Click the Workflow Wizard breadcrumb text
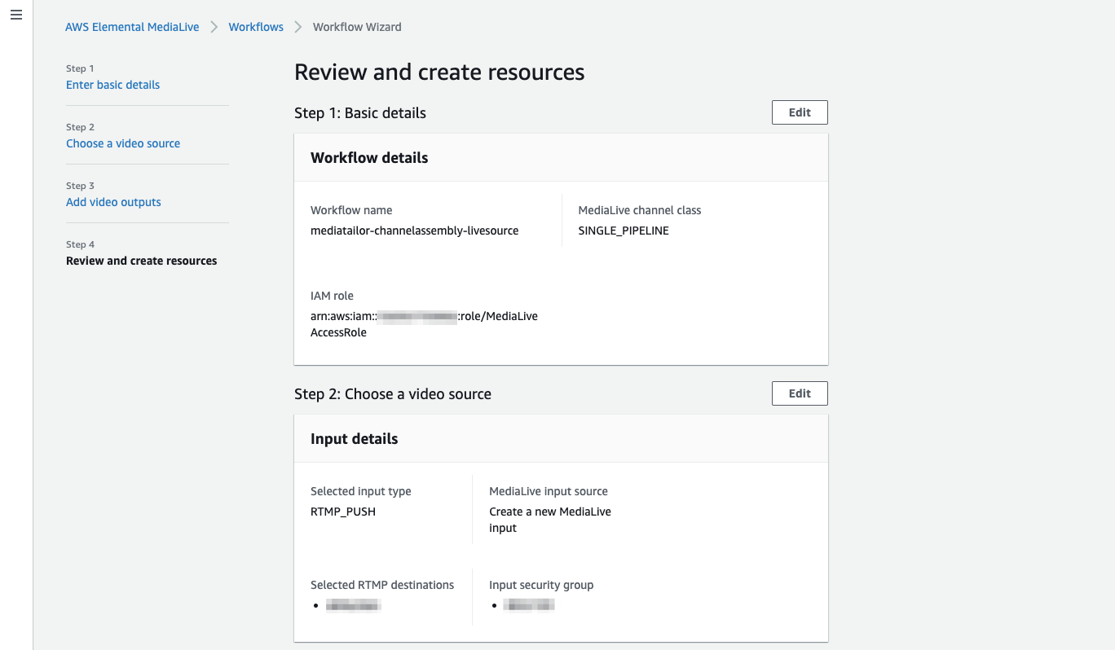This screenshot has height=650, width=1115. pyautogui.click(x=357, y=27)
